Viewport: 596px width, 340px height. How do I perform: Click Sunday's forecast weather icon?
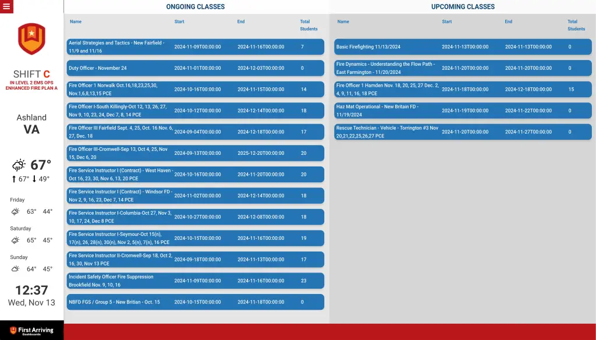click(15, 269)
